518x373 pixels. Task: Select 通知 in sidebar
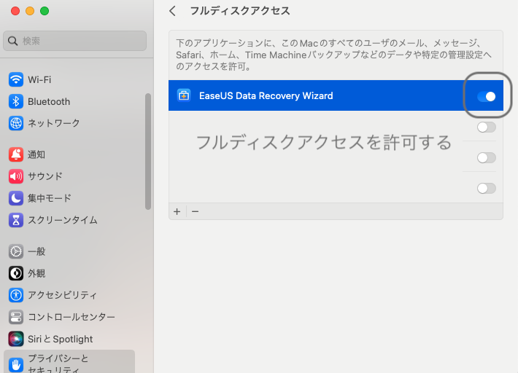(x=36, y=154)
